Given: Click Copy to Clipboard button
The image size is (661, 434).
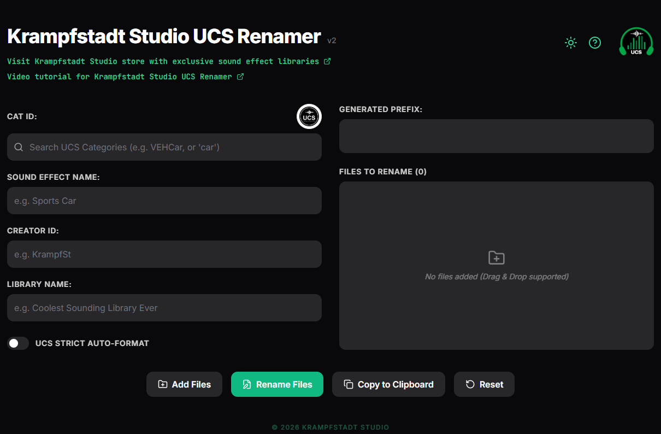Looking at the screenshot, I should tap(388, 384).
